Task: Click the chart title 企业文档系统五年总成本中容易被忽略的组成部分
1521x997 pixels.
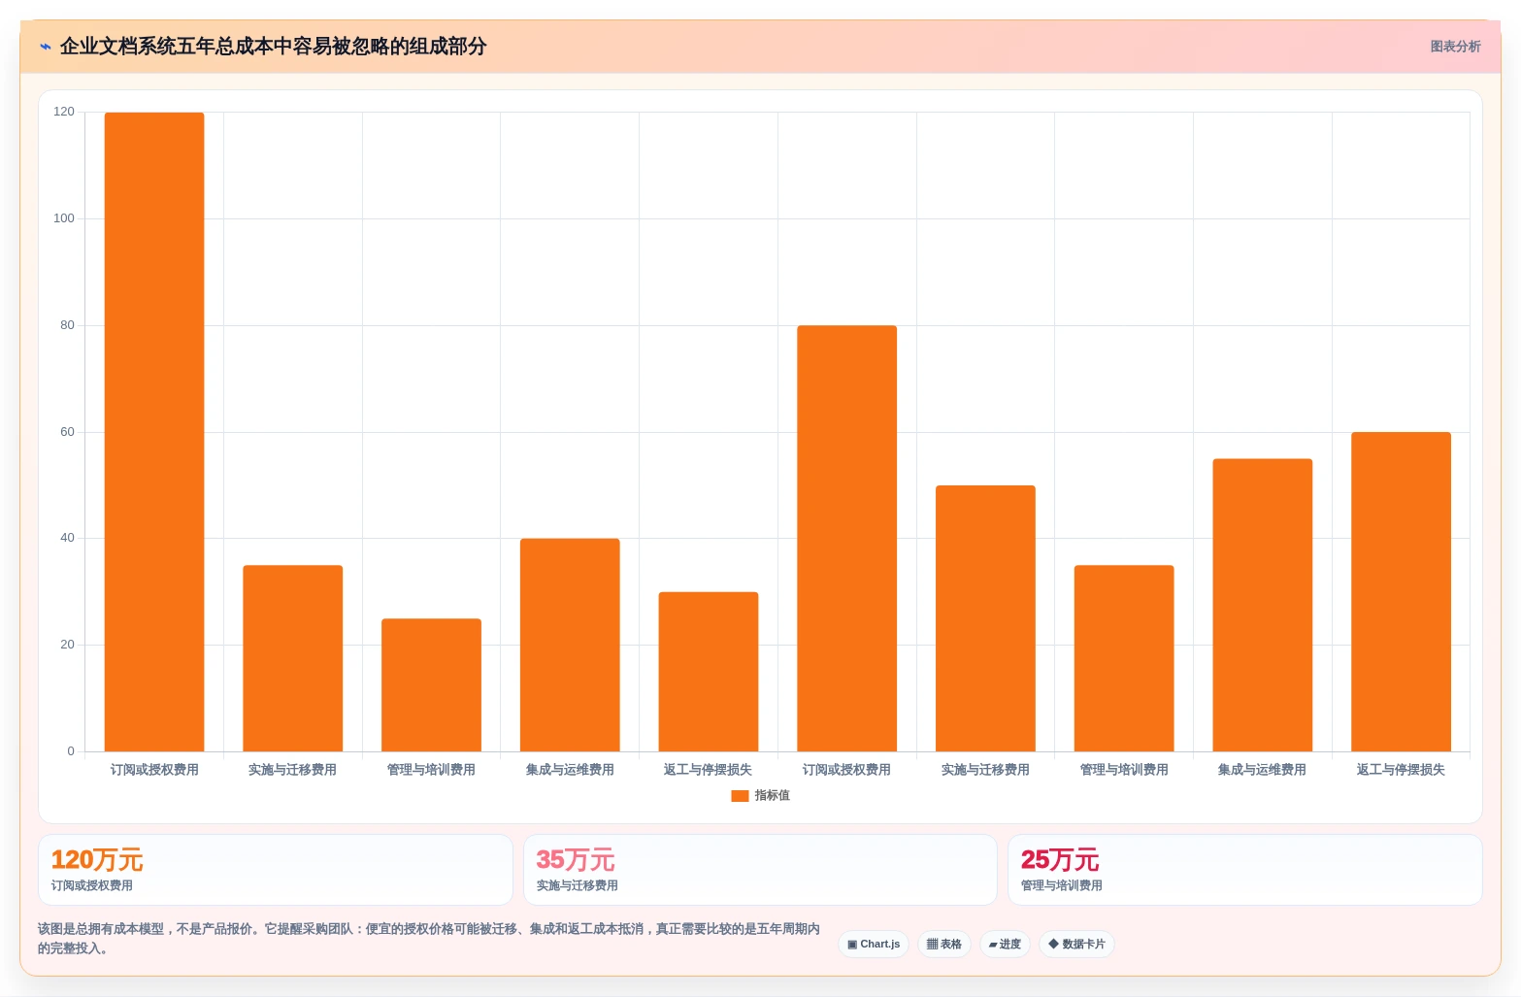Action: point(273,47)
